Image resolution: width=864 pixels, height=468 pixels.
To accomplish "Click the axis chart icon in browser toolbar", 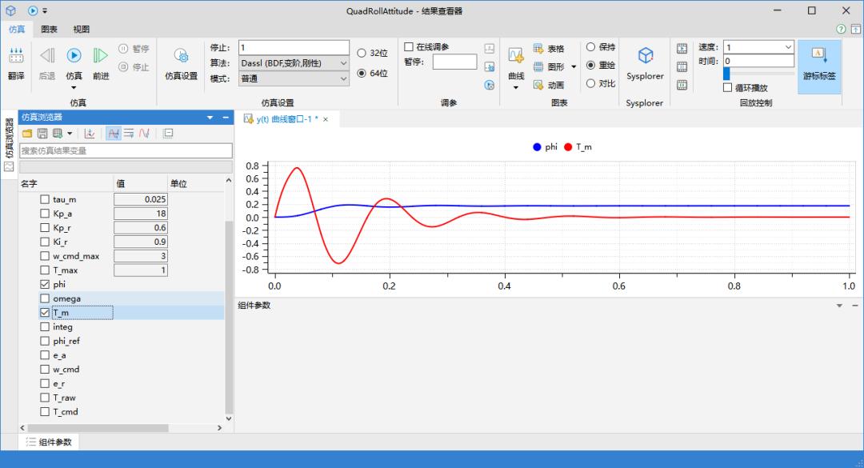I will click(x=90, y=134).
